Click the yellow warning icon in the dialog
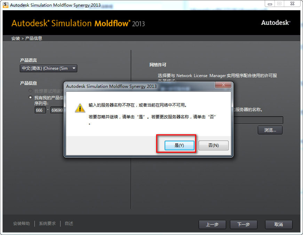This screenshot has width=303, height=235. pos(80,108)
